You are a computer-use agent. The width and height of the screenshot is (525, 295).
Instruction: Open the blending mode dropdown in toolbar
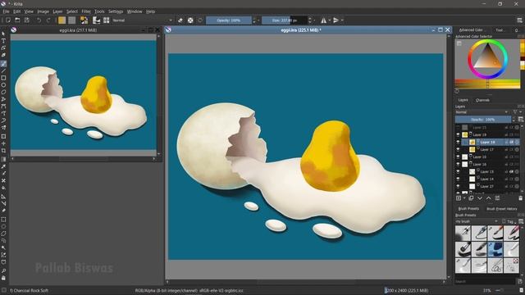pos(142,20)
